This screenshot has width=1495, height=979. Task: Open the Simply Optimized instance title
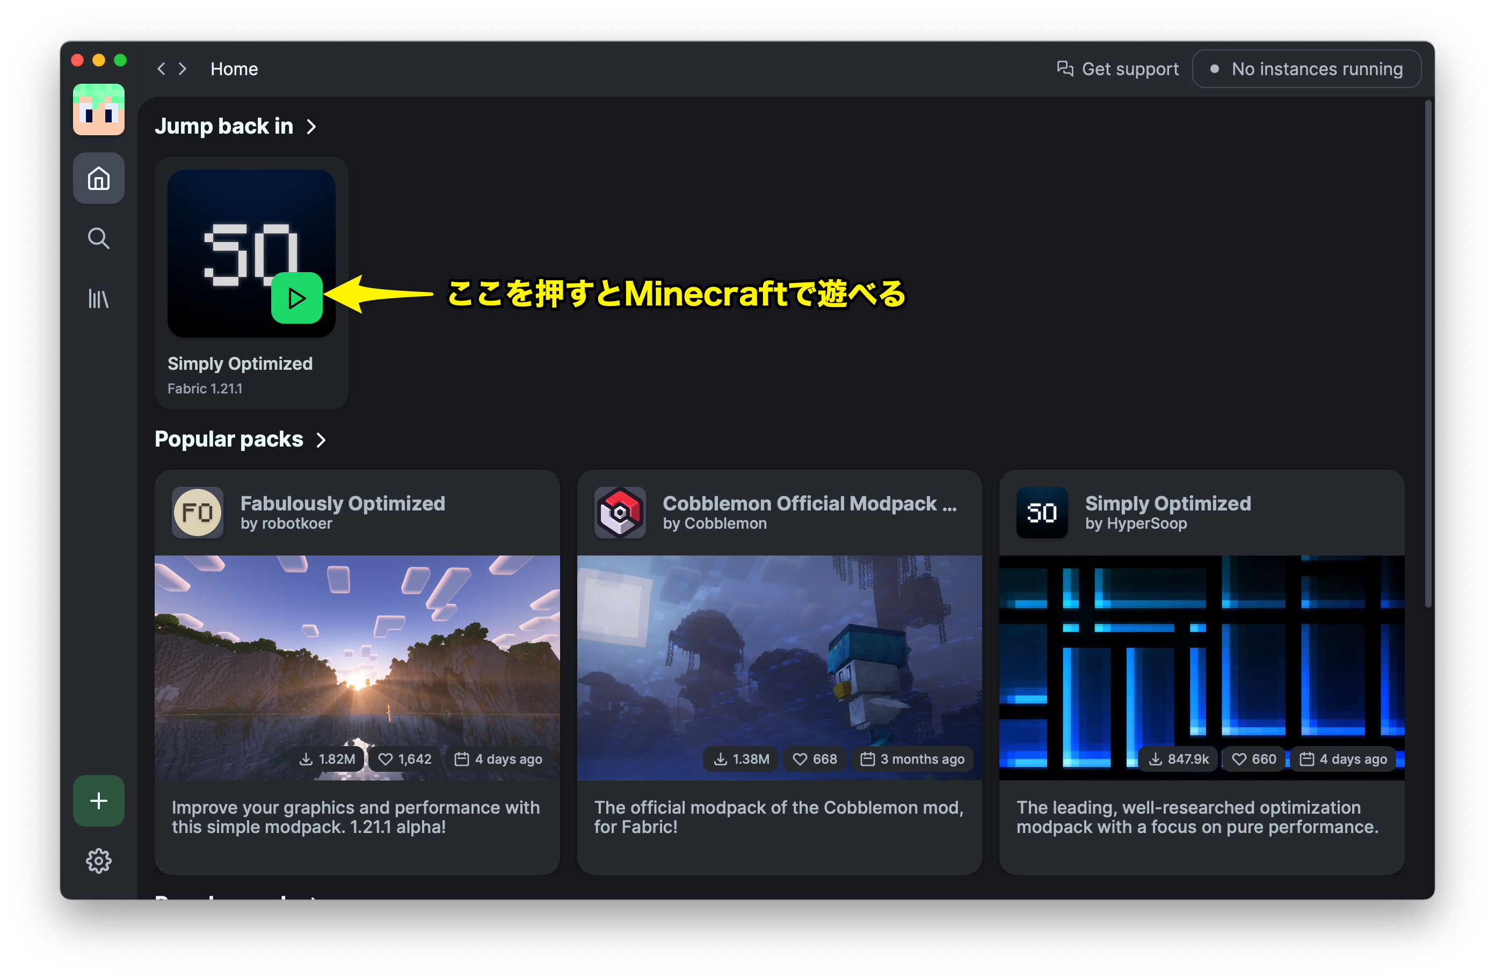pyautogui.click(x=240, y=363)
